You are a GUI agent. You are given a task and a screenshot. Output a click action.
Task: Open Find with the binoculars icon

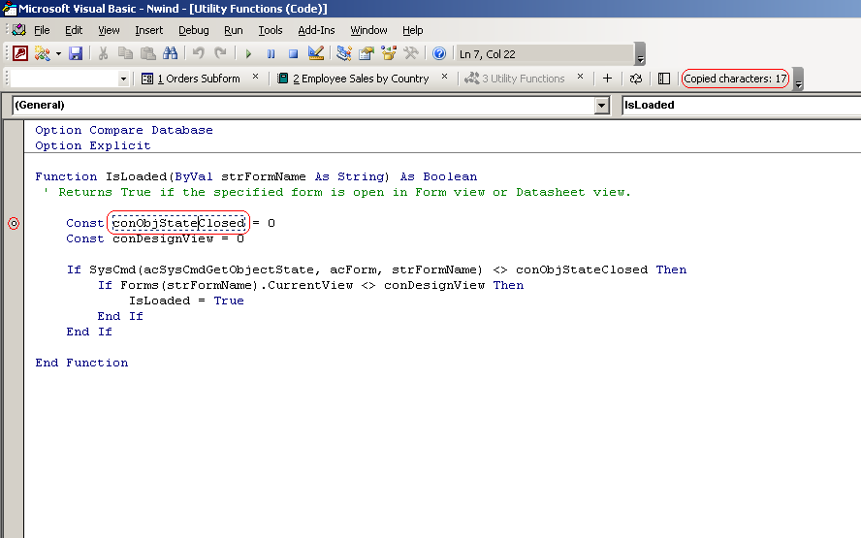point(171,53)
